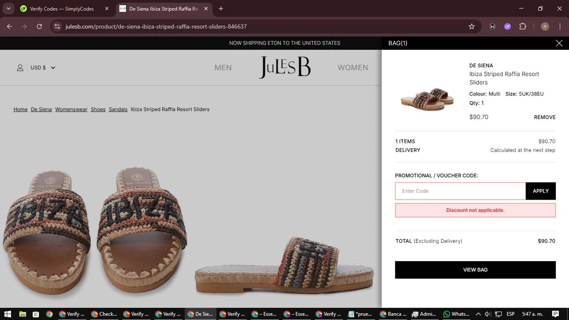Viewport: 569px width, 320px height.
Task: Open the volume control in the tray
Action: [x=488, y=314]
